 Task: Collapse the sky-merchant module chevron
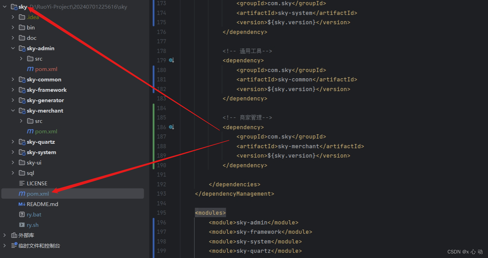pos(13,111)
